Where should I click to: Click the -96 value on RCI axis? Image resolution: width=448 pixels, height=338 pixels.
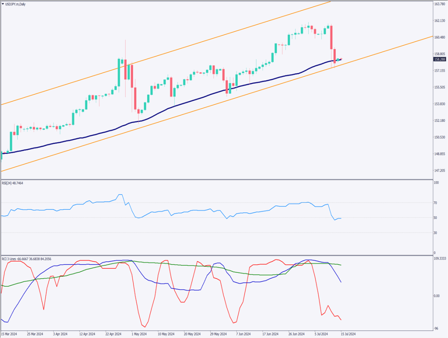click(436, 328)
